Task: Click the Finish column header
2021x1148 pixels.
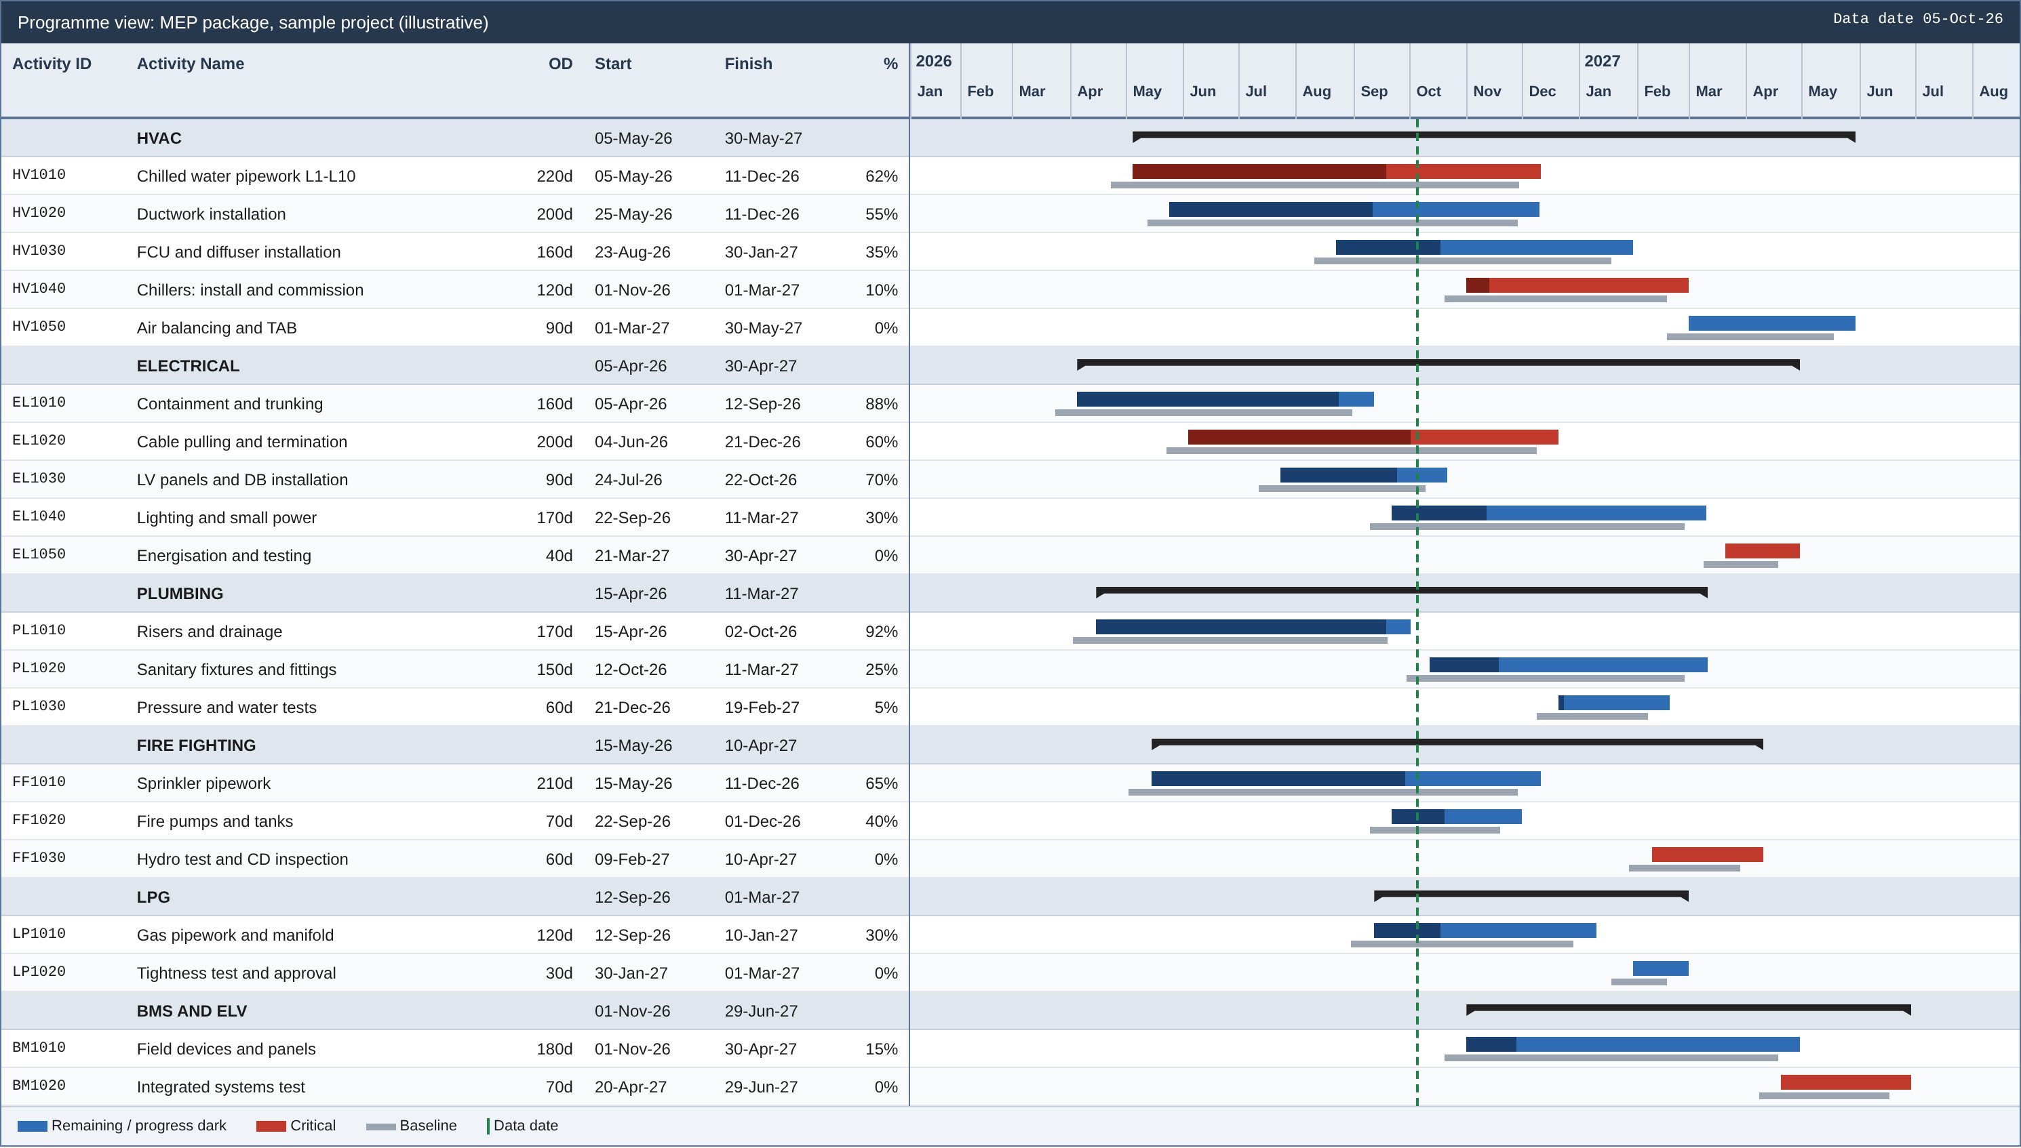Action: point(748,64)
